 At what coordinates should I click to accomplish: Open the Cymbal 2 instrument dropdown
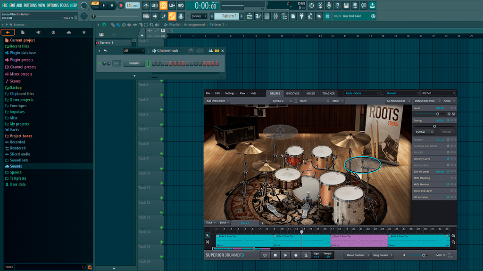click(282, 101)
